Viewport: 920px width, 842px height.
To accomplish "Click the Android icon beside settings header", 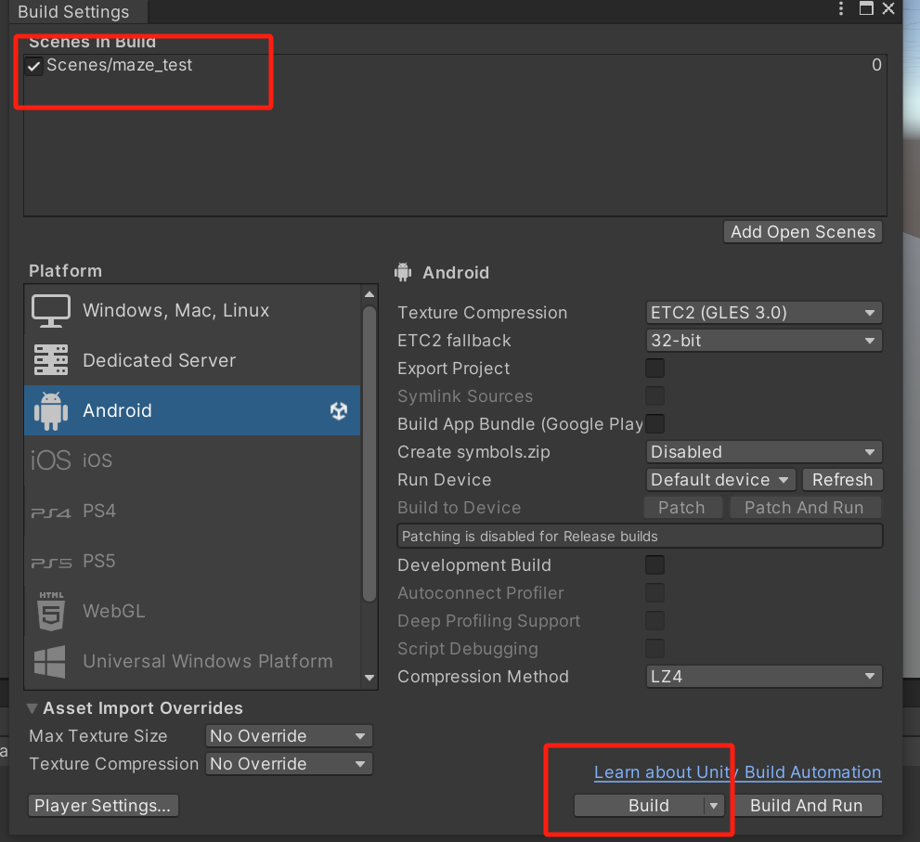I will tap(403, 272).
